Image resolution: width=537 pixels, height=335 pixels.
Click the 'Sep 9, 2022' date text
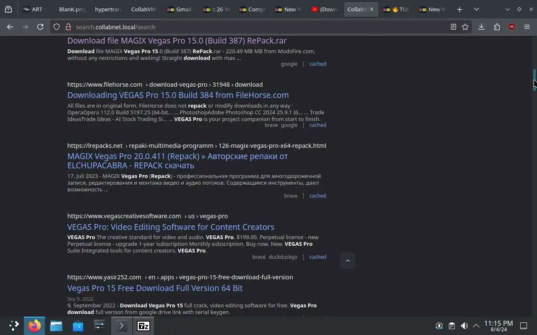pos(80,299)
